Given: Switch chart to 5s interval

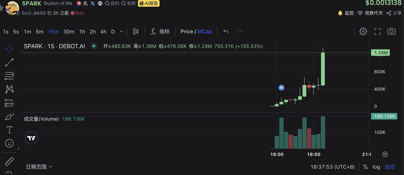Looking at the screenshot, I should [x=16, y=32].
